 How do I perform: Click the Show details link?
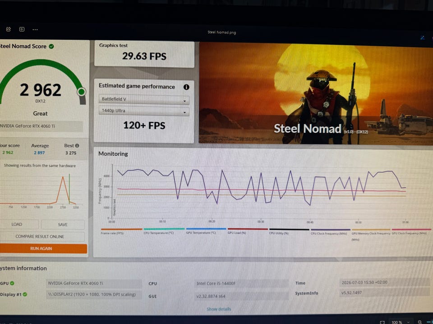click(219, 309)
